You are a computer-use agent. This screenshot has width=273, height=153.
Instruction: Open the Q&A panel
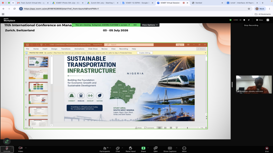tap(156, 149)
